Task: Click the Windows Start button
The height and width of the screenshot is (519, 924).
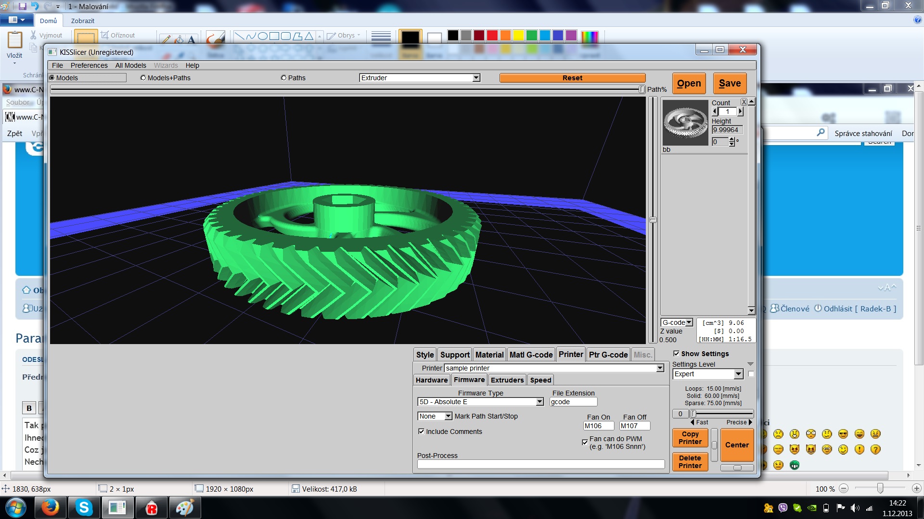Action: coord(15,507)
